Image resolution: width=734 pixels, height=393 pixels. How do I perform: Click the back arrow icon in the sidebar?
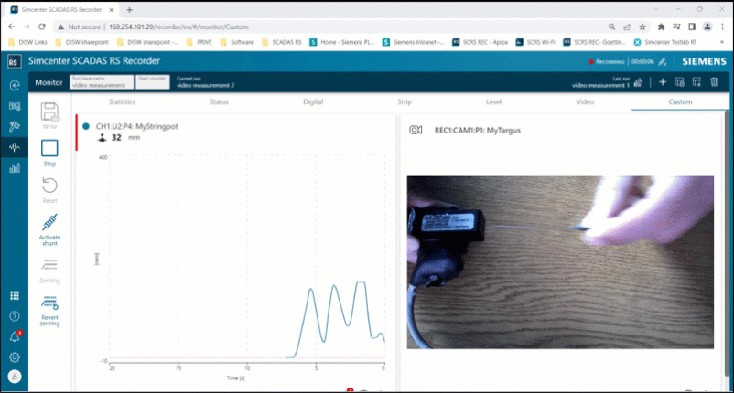point(15,85)
